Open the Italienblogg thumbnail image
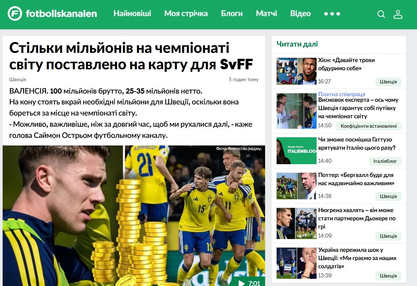Image resolution: width=417 pixels, height=286 pixels. (297, 151)
